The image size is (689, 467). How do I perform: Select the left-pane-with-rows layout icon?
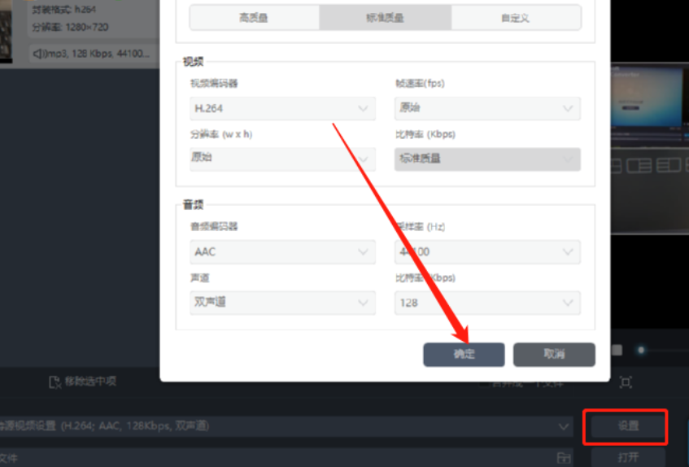coord(639,166)
